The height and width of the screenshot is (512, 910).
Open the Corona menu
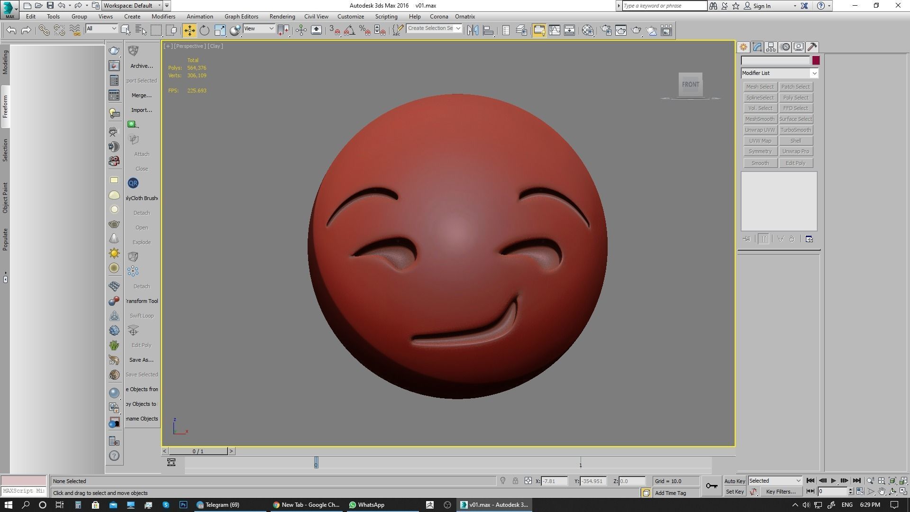point(439,17)
